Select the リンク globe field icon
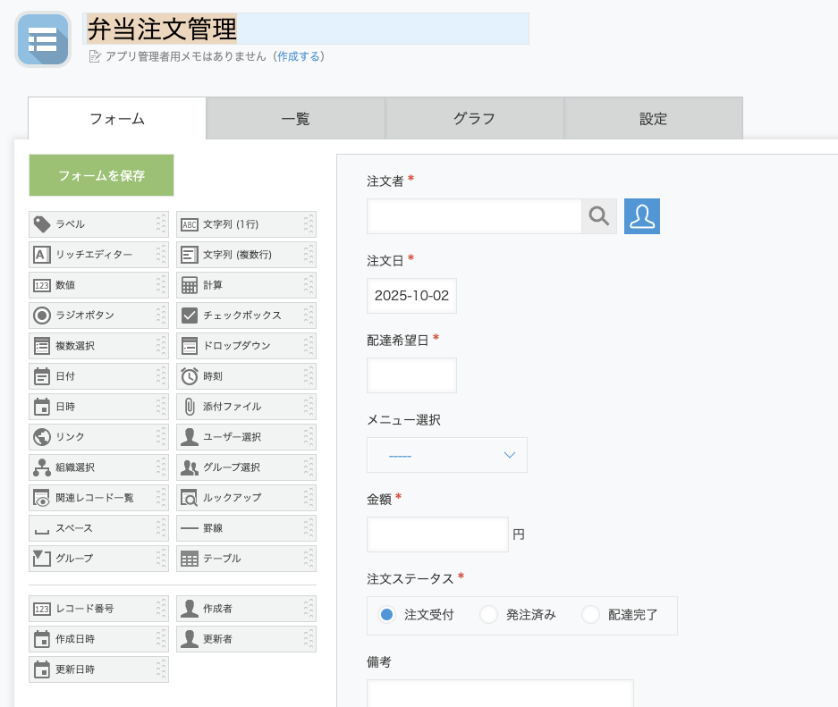This screenshot has height=707, width=838. pyautogui.click(x=42, y=437)
